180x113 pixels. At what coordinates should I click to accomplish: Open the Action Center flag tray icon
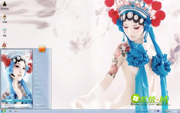(166, 111)
